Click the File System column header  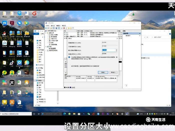click(x=86, y=31)
